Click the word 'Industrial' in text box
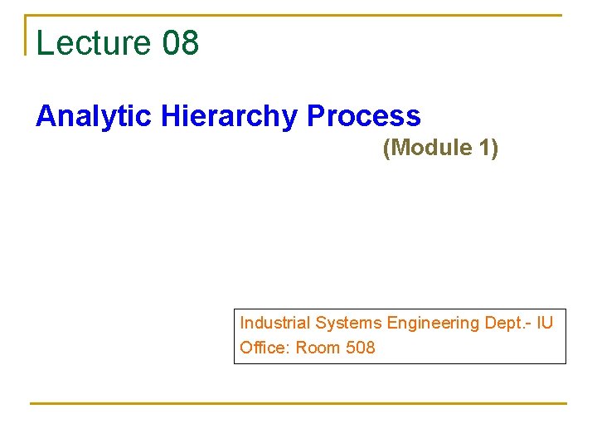The image size is (597, 448). click(275, 323)
